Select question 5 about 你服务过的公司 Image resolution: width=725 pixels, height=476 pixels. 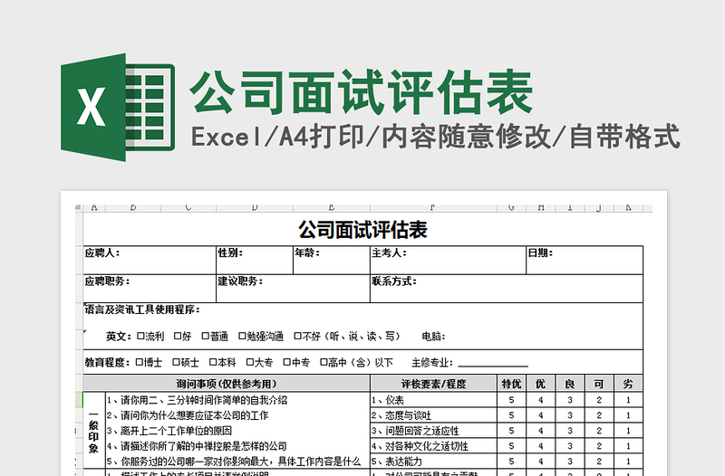234,462
